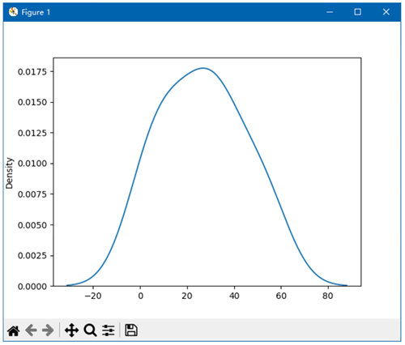Click the x-axis tick label −20
Image resolution: width=405 pixels, height=345 pixels.
93,296
